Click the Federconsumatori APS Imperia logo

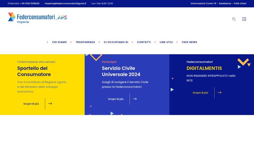pos(38,18)
